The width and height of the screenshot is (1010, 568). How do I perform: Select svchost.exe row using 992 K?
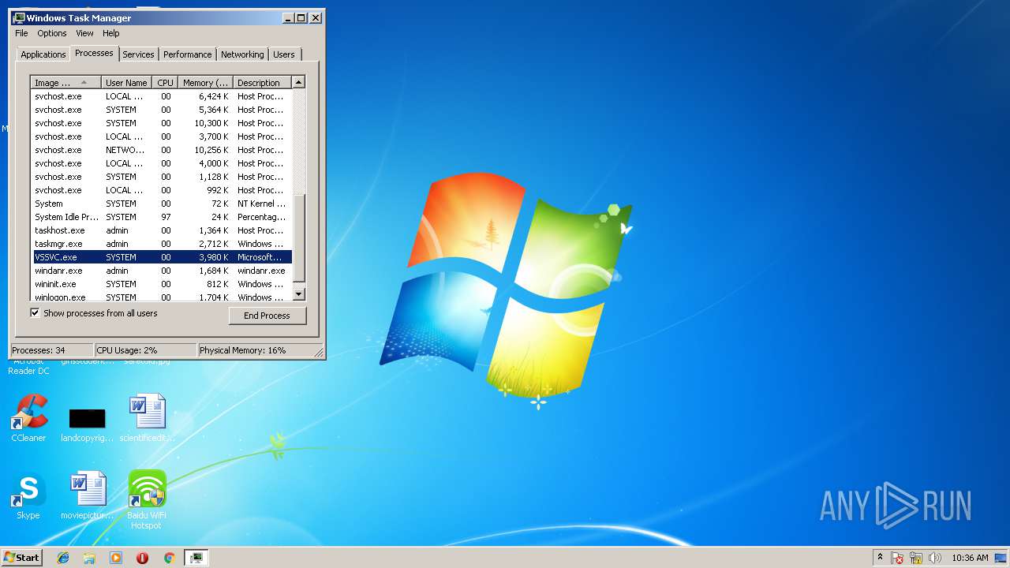pos(162,190)
